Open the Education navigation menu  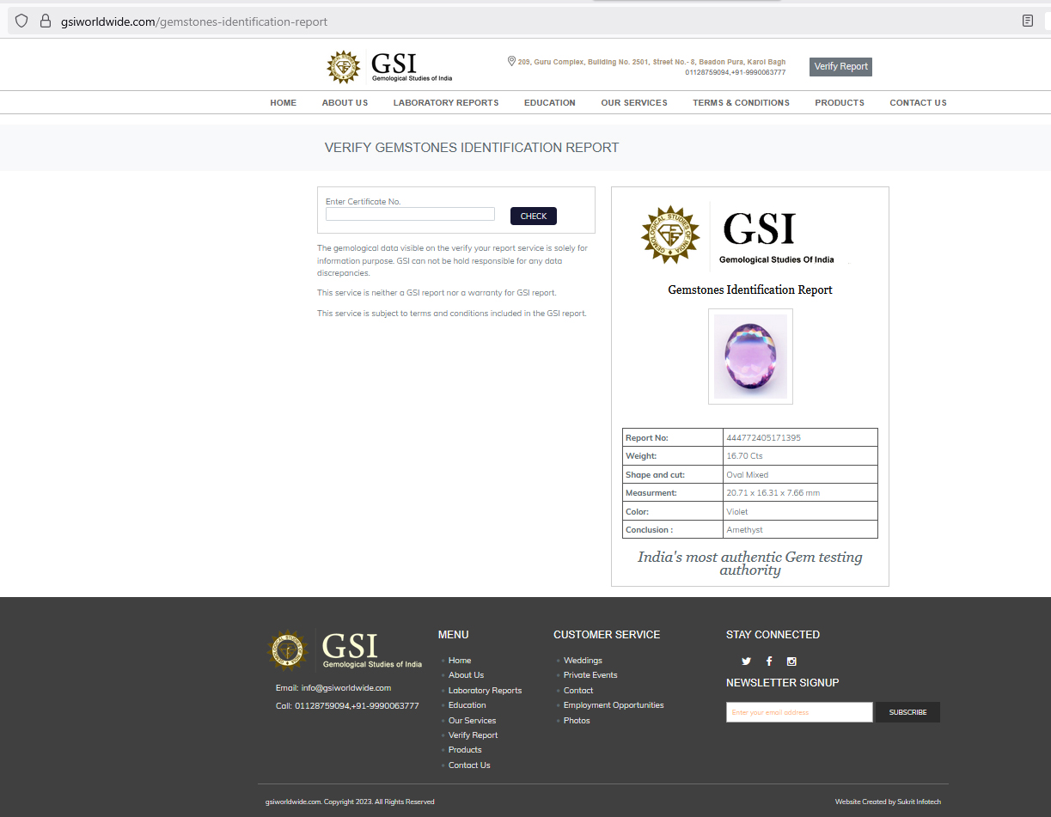549,103
